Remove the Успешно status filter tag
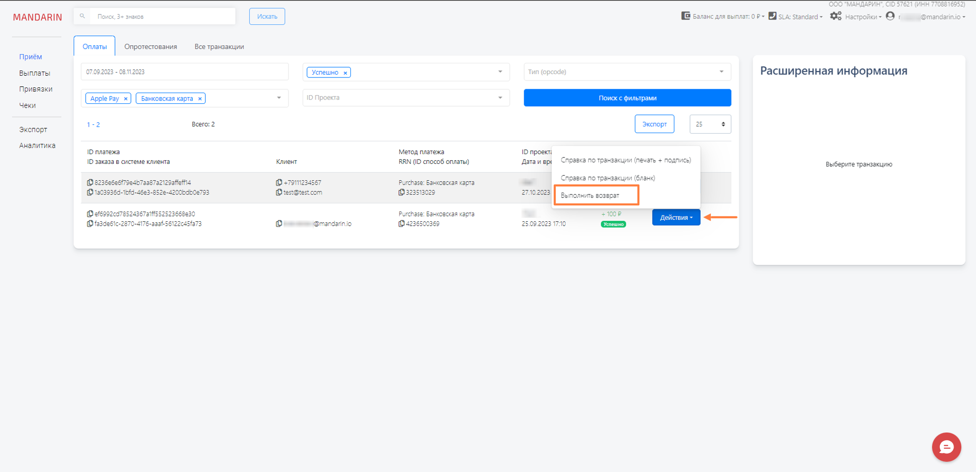The height and width of the screenshot is (472, 976). 345,73
